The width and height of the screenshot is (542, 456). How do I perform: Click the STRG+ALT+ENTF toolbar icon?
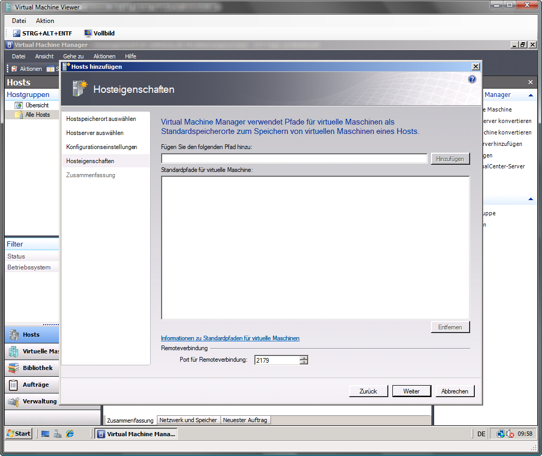pyautogui.click(x=16, y=33)
